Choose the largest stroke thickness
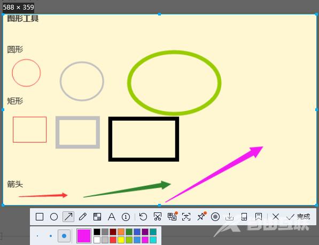The height and width of the screenshot is (245, 319). point(64,236)
